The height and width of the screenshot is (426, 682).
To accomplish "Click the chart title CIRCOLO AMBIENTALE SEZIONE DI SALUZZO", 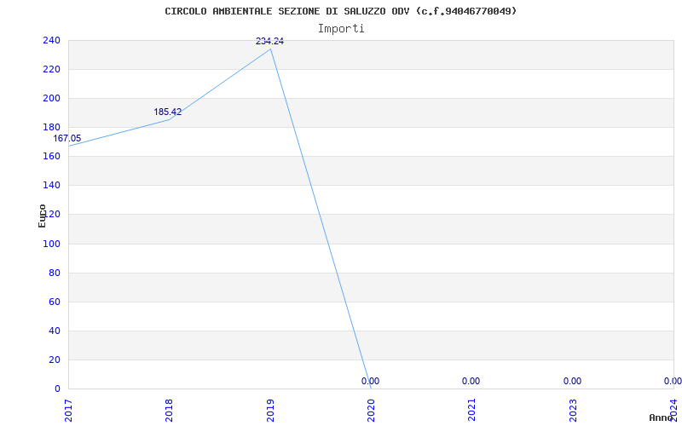I will tap(340, 11).
